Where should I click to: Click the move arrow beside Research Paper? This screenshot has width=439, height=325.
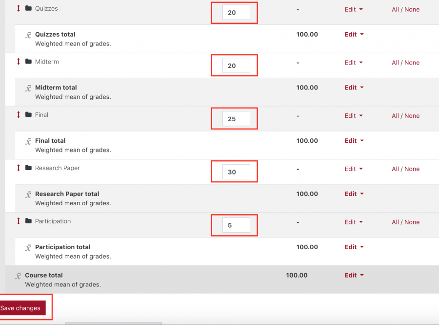[19, 168]
